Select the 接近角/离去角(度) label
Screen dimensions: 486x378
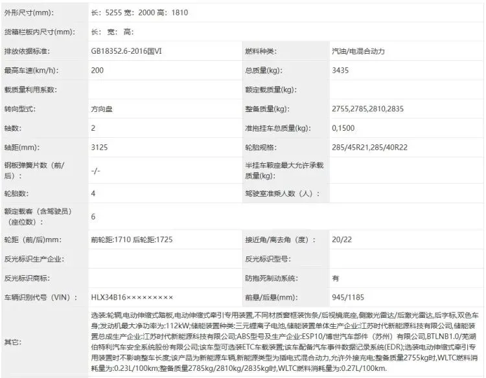[280, 239]
